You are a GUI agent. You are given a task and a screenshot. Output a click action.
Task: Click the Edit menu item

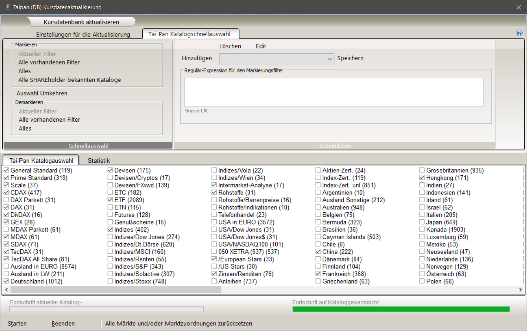(x=261, y=46)
